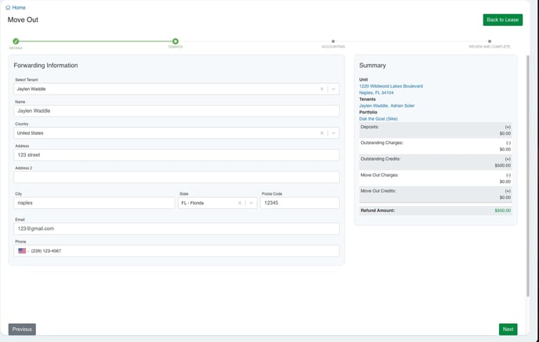Click the US flag phone country selector

(x=23, y=251)
